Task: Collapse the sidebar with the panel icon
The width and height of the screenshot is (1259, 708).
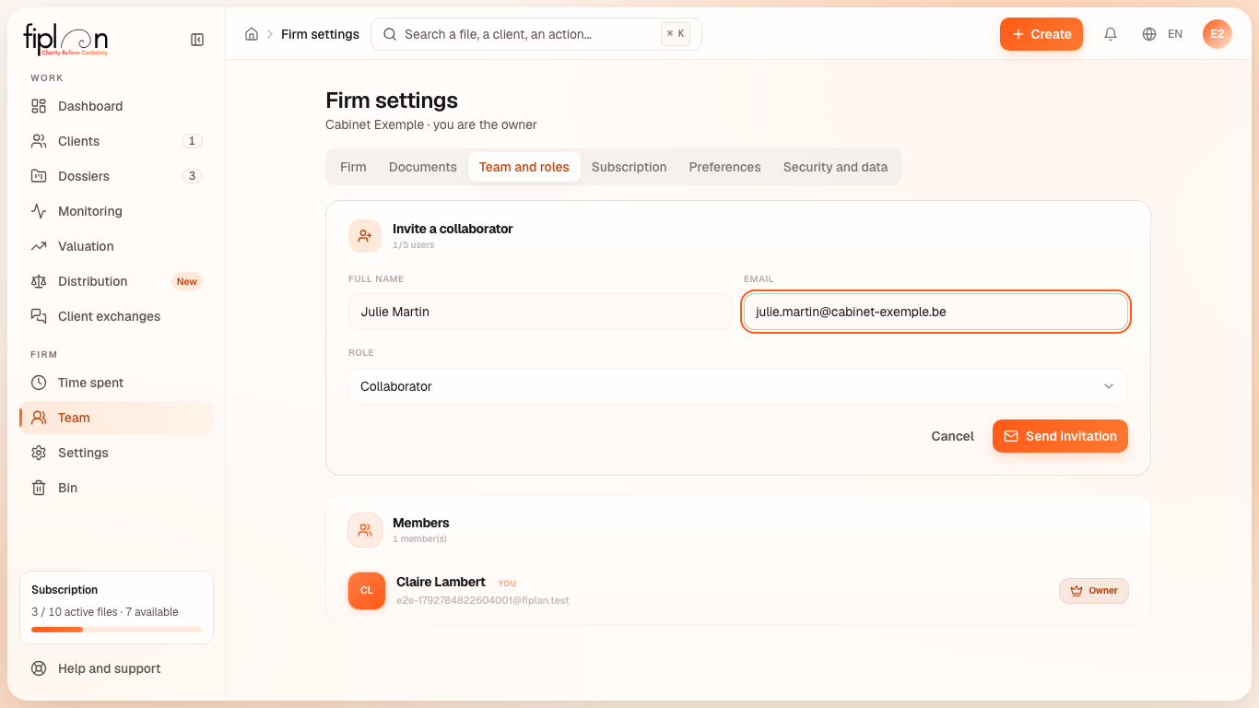Action: tap(197, 40)
